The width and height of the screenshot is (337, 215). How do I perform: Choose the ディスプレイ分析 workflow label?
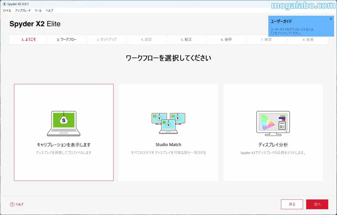click(x=273, y=145)
